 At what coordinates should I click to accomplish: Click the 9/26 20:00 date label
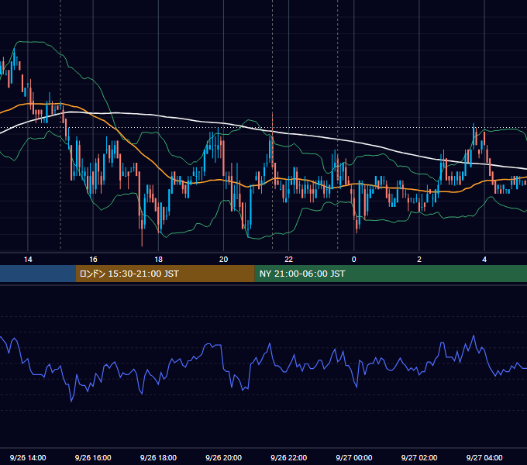point(223,457)
